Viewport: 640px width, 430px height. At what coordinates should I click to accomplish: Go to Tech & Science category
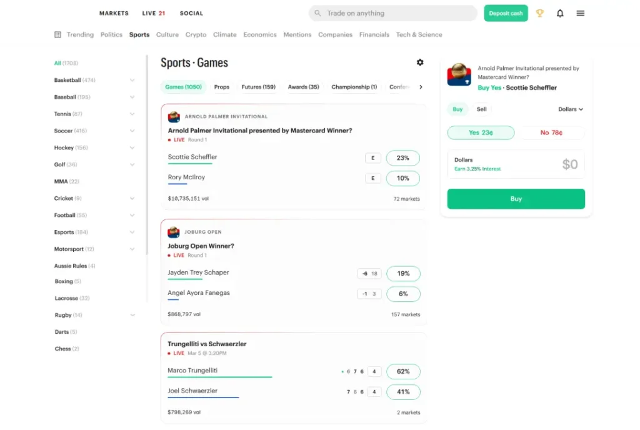coord(419,34)
